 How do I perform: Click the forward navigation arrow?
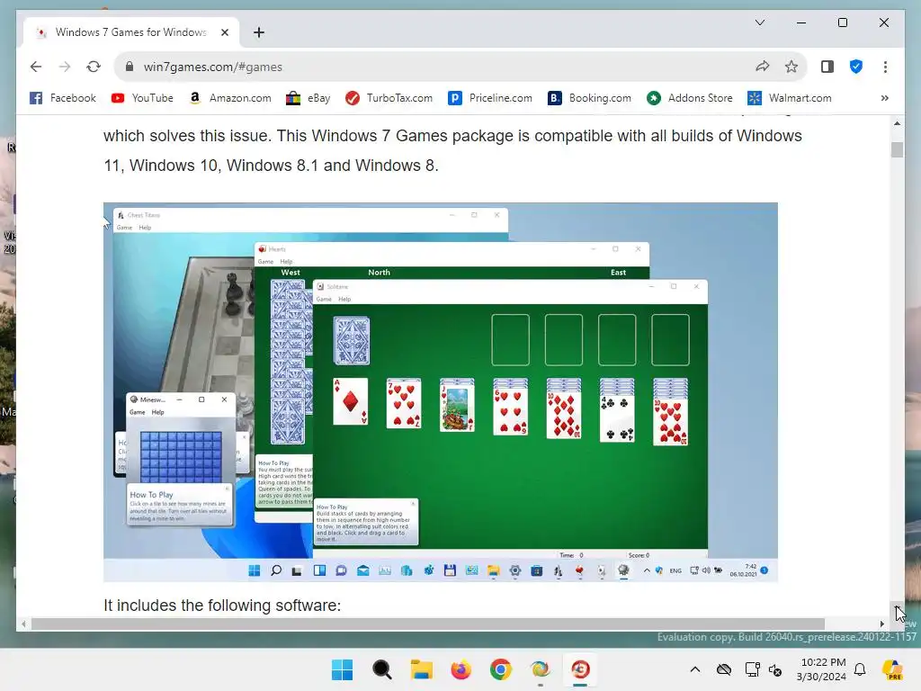pos(65,67)
